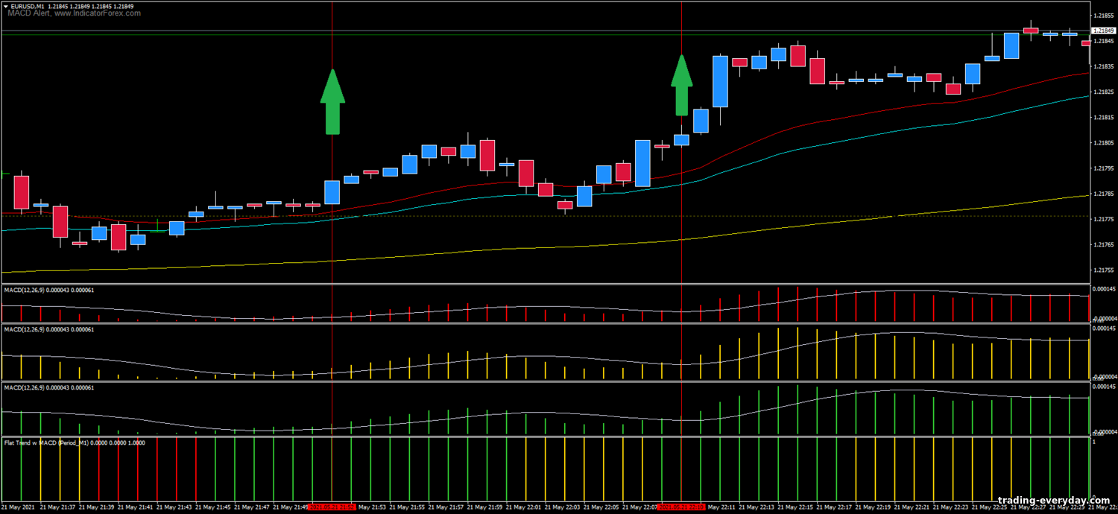Click the '21 May 21:45' time axis label

coord(214,507)
